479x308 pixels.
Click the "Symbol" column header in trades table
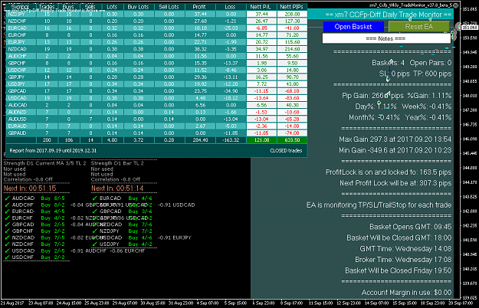21,7
